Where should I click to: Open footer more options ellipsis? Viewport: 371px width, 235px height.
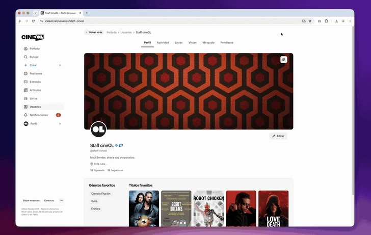click(62, 200)
